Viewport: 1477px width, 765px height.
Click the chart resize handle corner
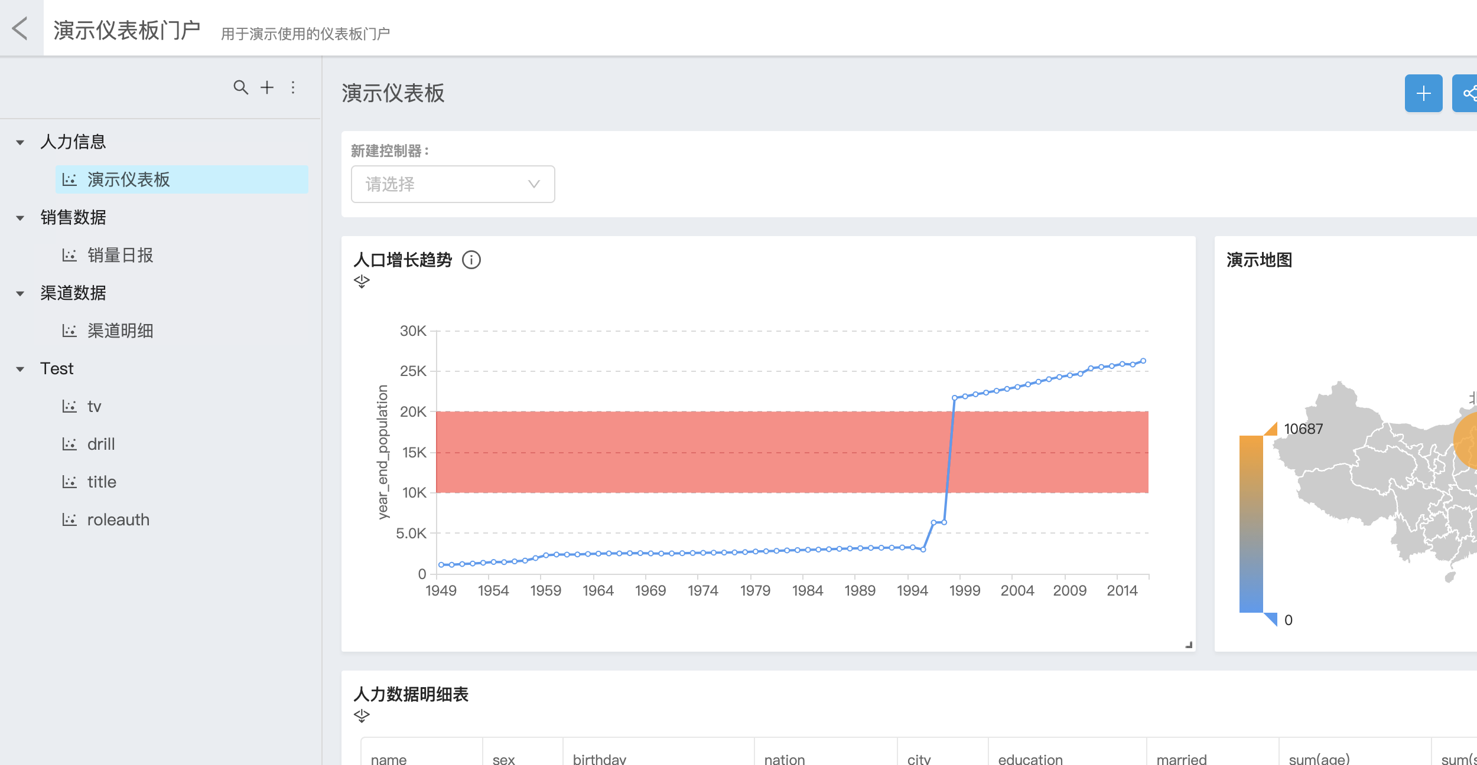coord(1188,645)
